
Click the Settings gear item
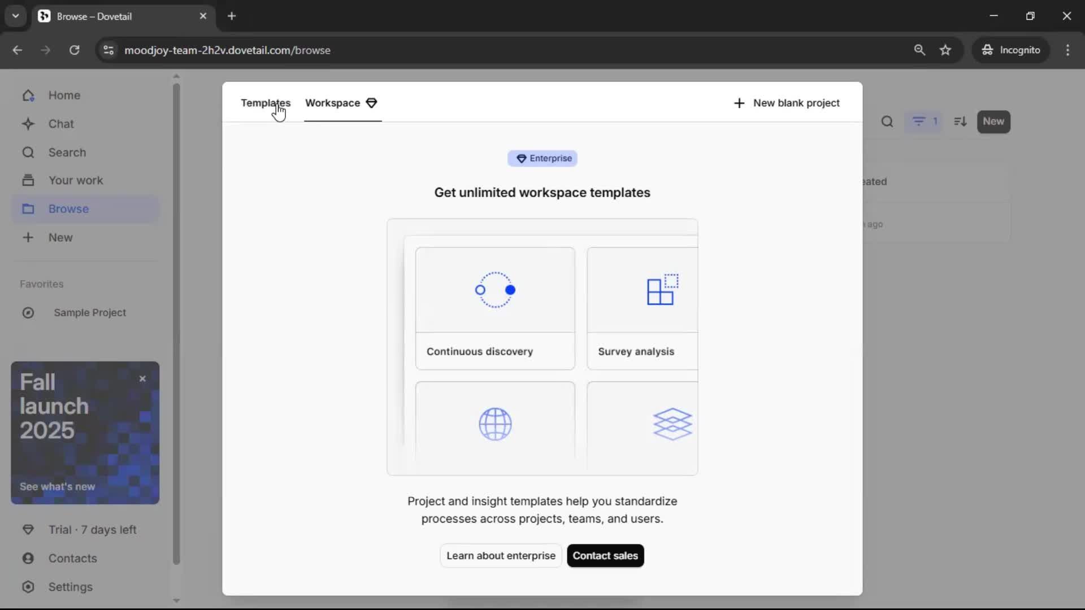[x=70, y=587]
